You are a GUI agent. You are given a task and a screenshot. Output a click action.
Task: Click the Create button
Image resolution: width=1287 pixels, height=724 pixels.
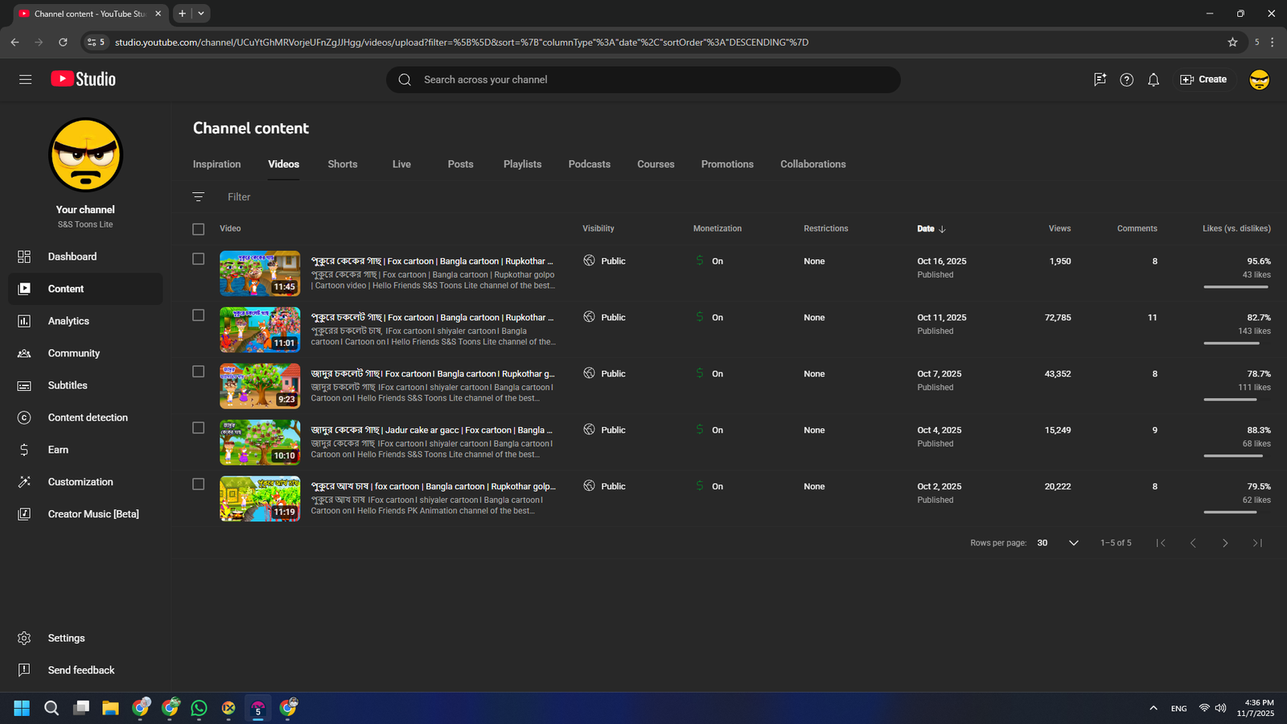pos(1203,80)
